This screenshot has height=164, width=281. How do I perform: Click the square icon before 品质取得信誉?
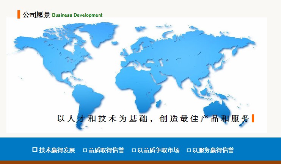pos(85,150)
